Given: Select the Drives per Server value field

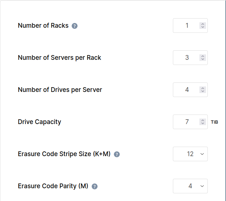Looking at the screenshot, I should [x=190, y=90].
